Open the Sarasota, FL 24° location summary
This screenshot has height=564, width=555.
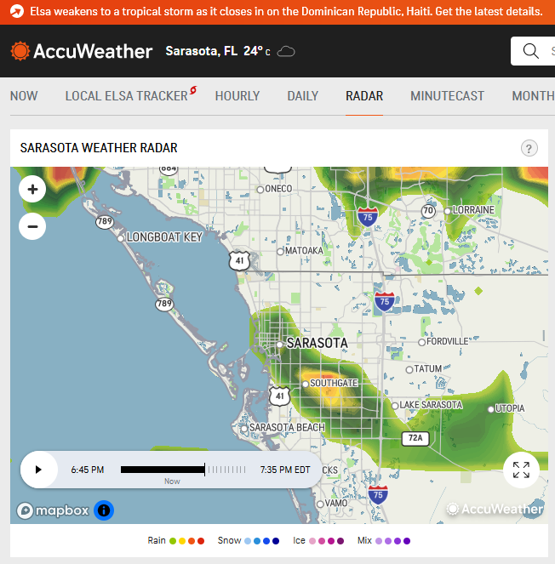[x=218, y=51]
